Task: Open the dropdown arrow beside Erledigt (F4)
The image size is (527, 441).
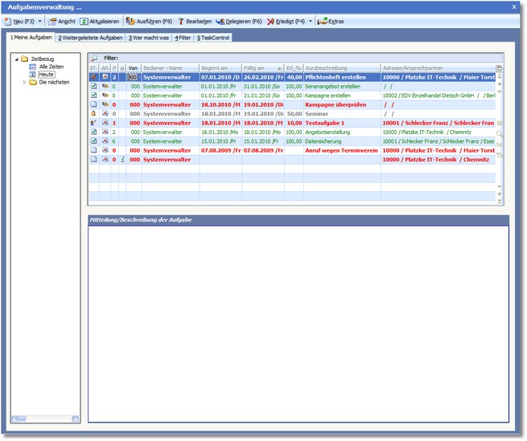Action: (x=311, y=21)
